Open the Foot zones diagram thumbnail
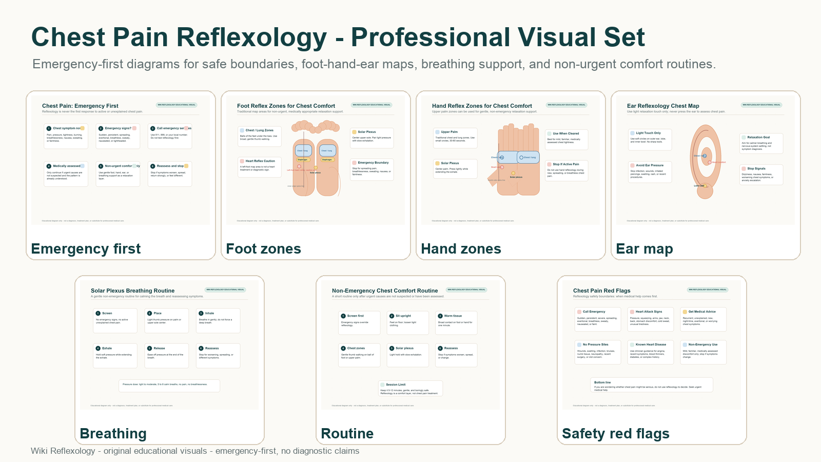 316,160
